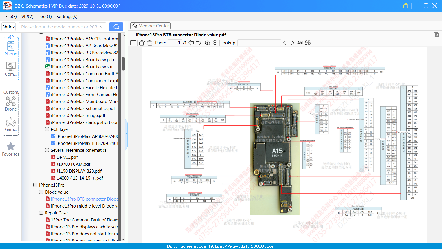Viewport: 442px width, 249px height.
Task: Collapse the iPhone13Pro tree node
Action: click(35, 185)
